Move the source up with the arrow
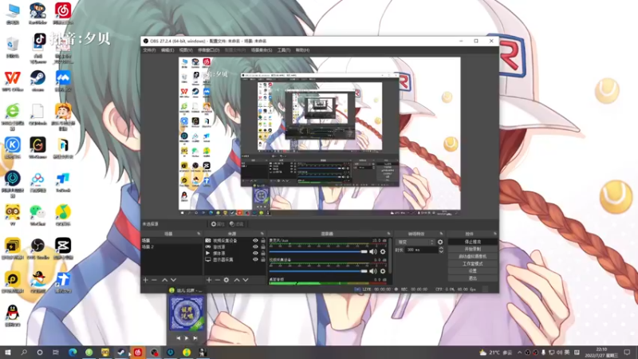The image size is (638, 359). tap(237, 280)
